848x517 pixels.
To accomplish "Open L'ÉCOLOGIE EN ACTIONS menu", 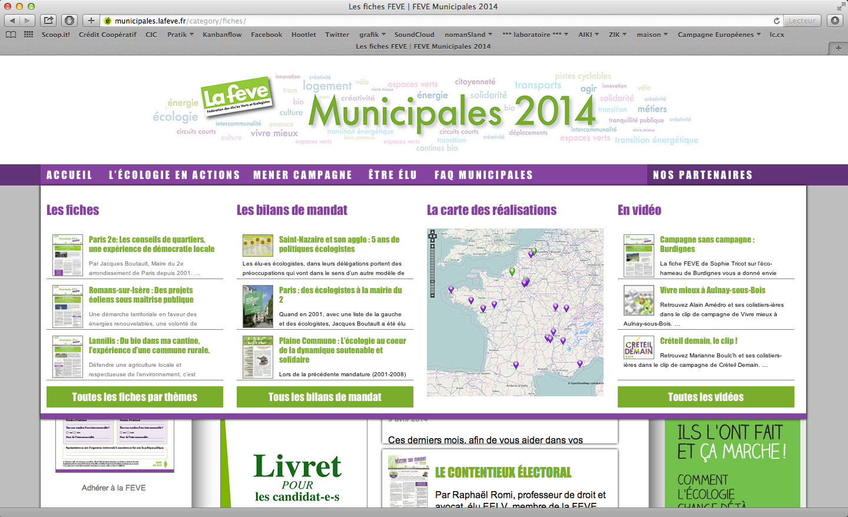I will click(x=174, y=175).
